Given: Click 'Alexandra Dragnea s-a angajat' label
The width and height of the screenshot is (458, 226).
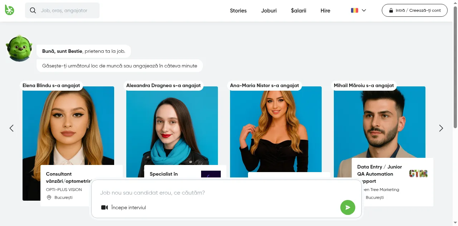Looking at the screenshot, I should (x=164, y=86).
